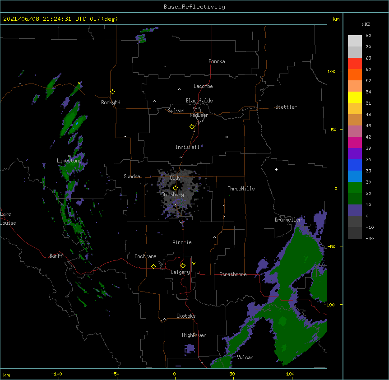Click the dBZ legend heading
Viewport: 389px width, 380px height.
coord(366,24)
